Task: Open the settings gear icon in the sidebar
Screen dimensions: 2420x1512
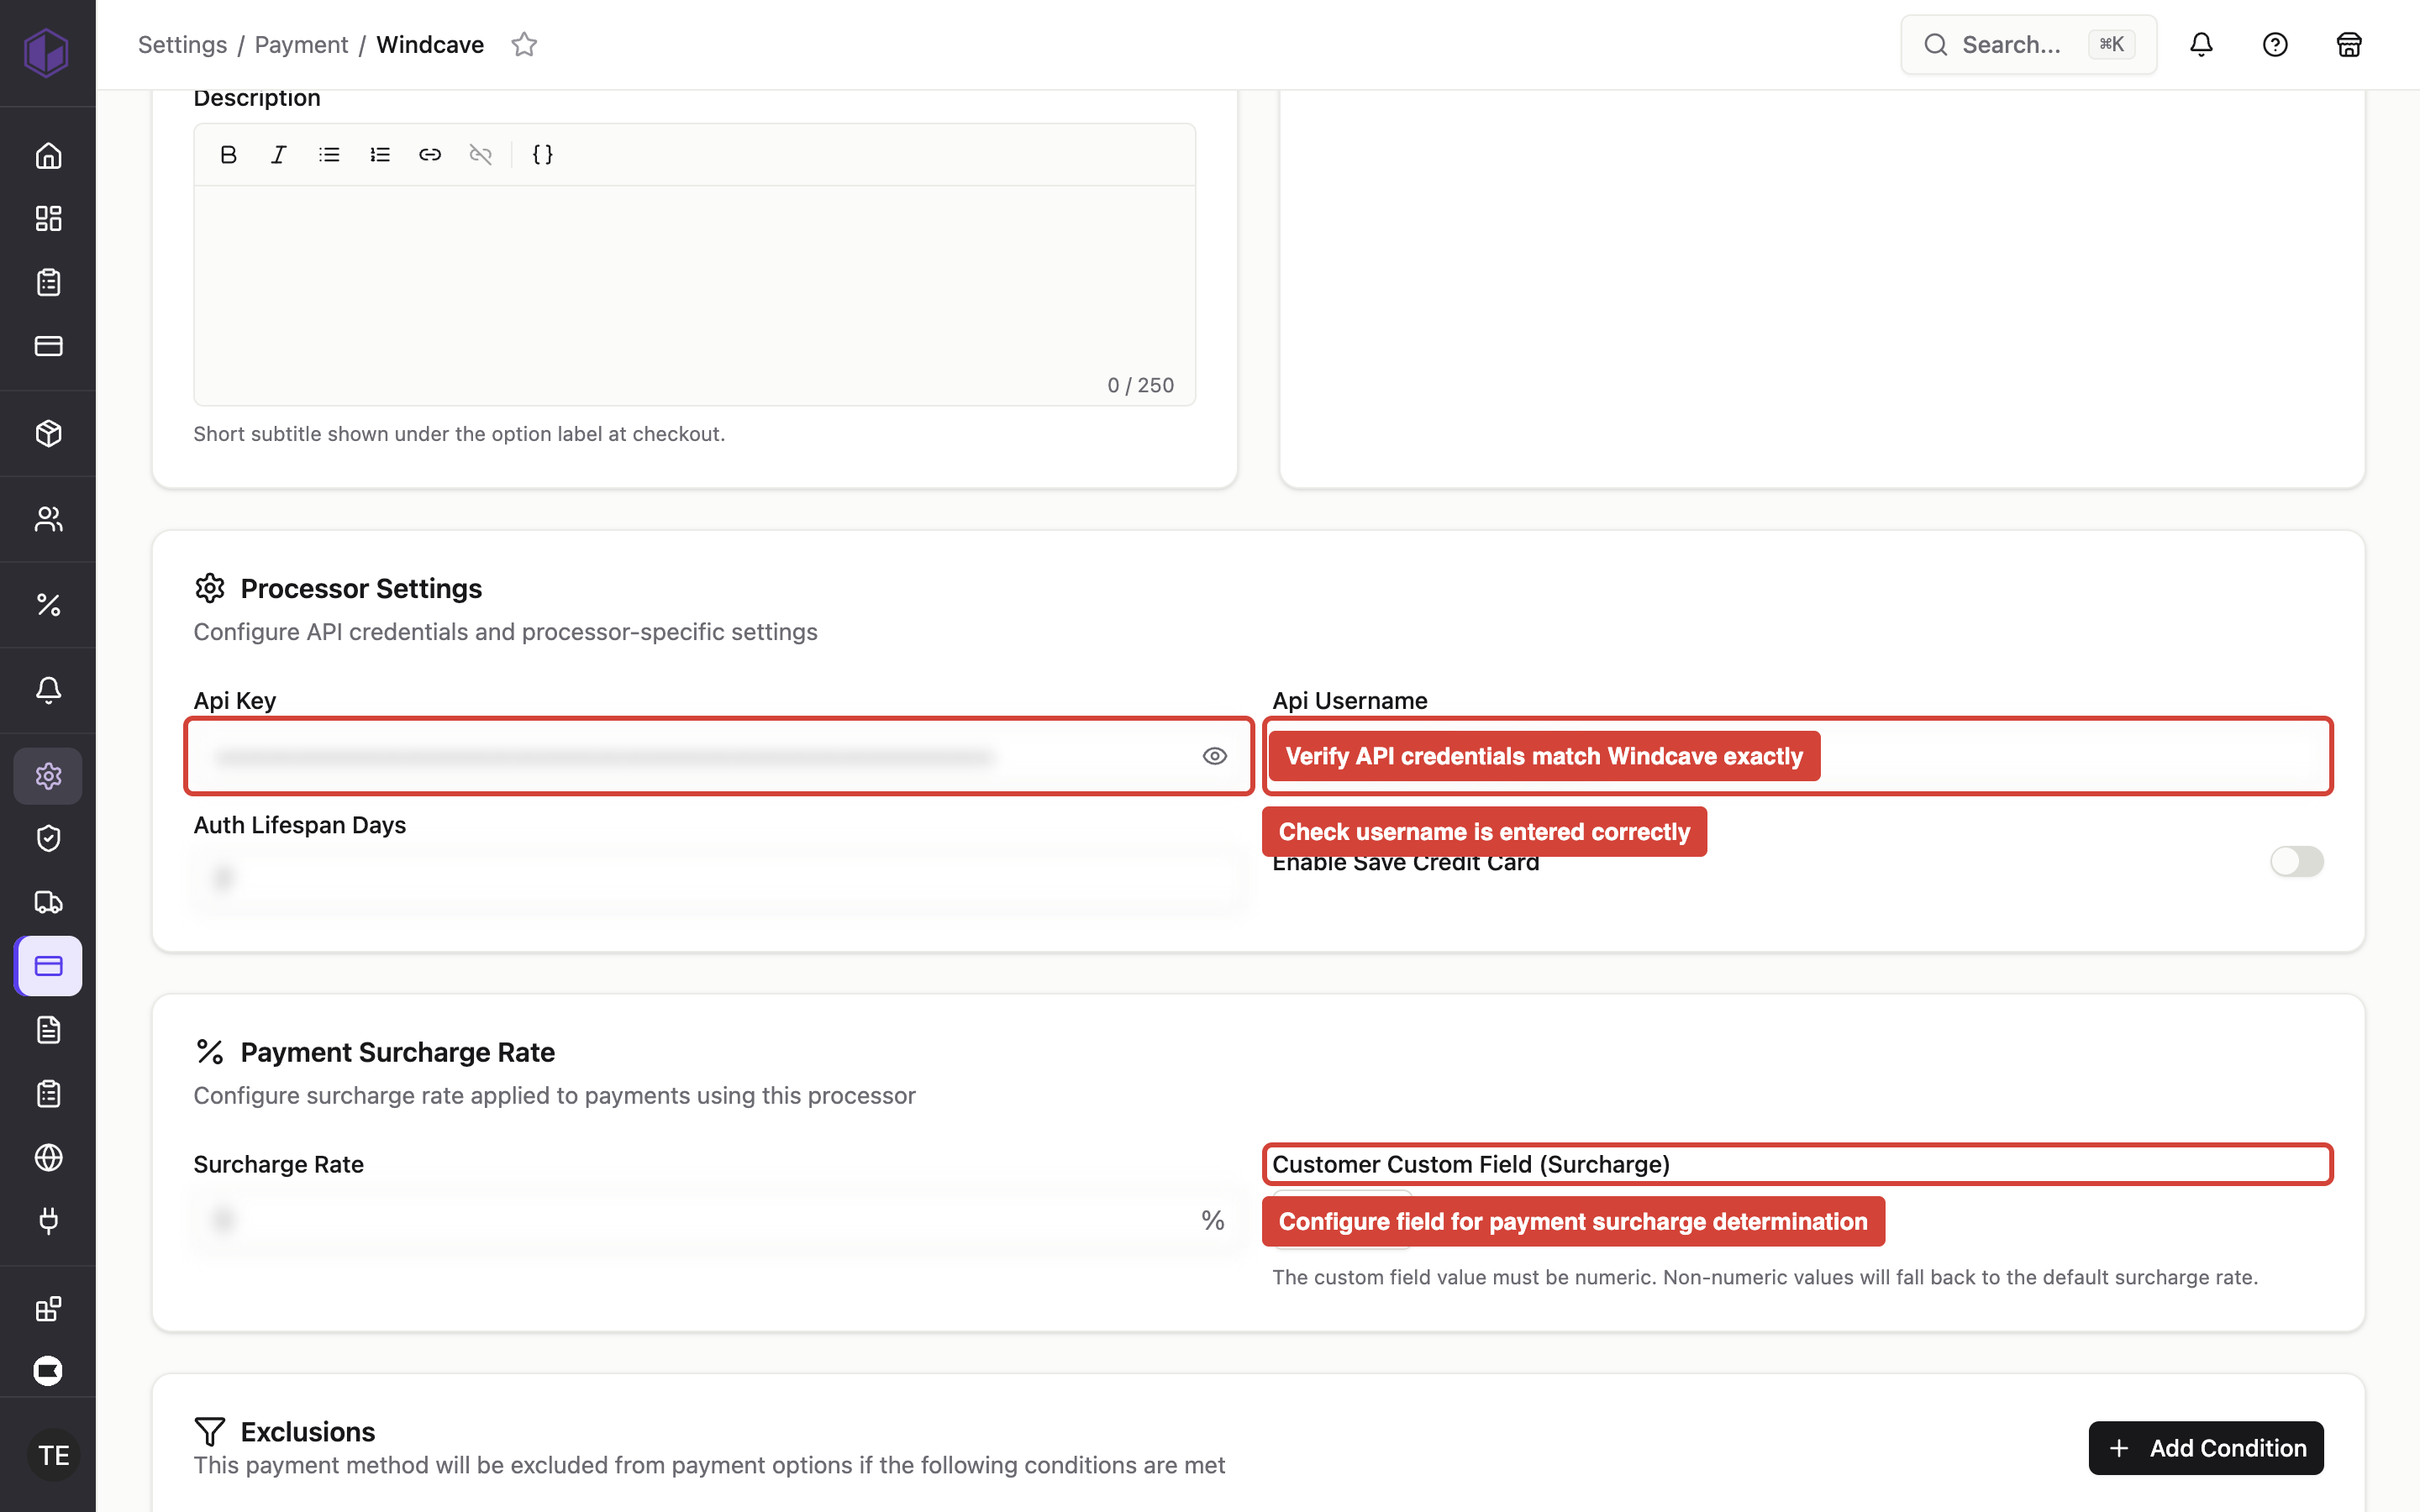Action: coord(48,776)
